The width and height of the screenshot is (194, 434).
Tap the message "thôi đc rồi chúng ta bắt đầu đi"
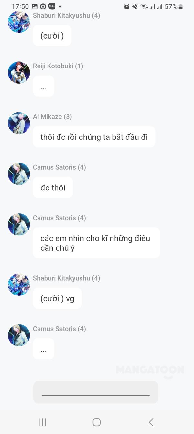94,137
